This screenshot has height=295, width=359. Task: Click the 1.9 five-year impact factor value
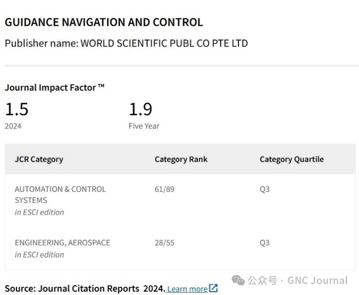[140, 109]
